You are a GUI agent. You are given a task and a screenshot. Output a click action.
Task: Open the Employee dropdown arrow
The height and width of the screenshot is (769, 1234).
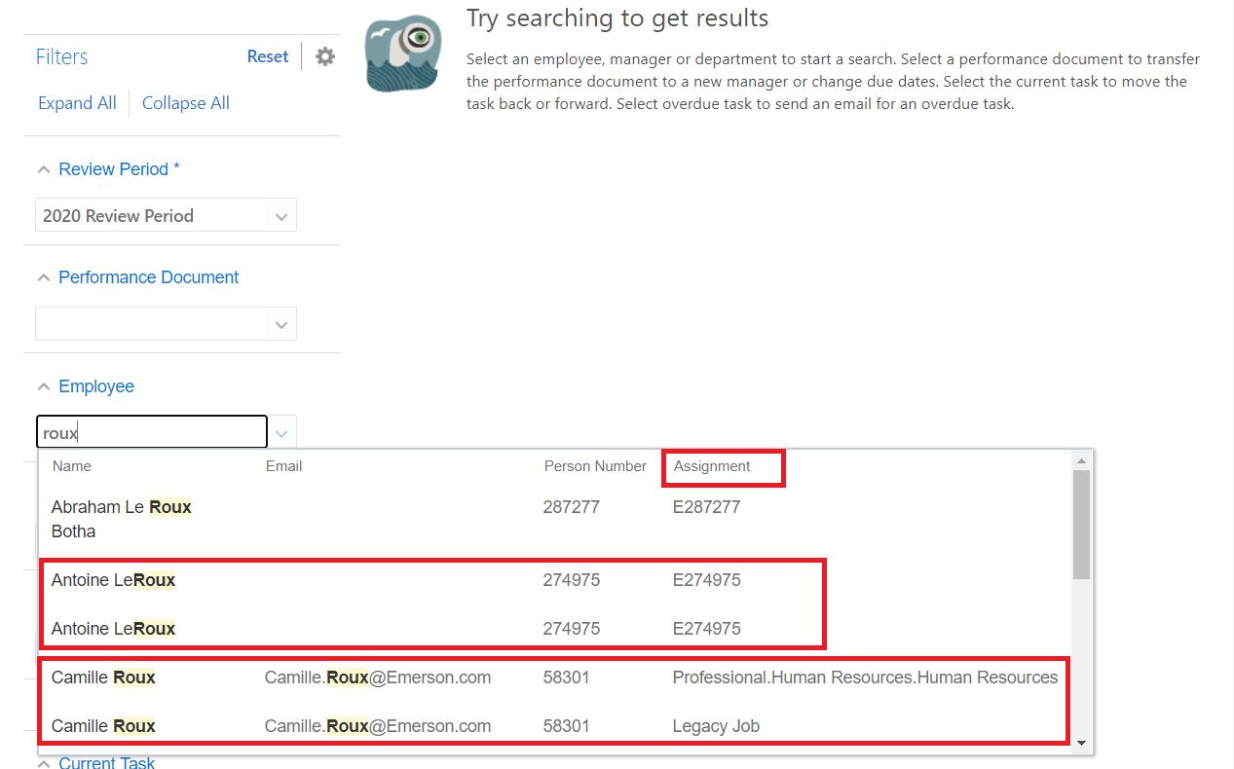click(x=281, y=432)
